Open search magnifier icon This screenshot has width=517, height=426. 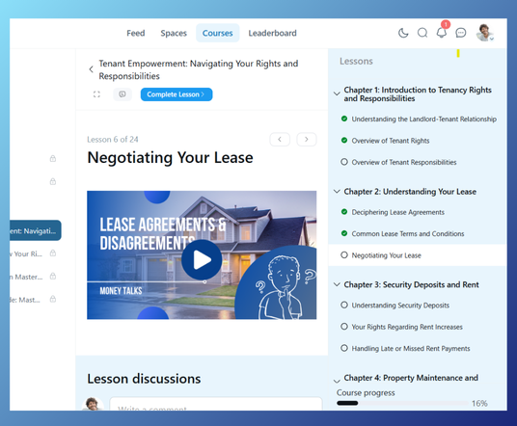[x=422, y=33]
